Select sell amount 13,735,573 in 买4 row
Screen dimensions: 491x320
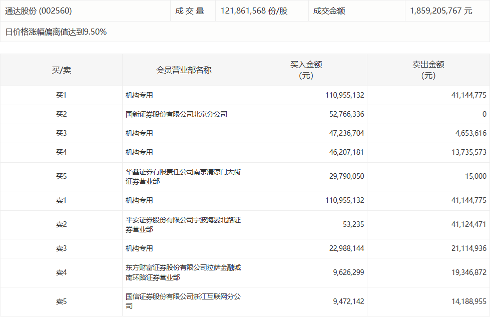(x=465, y=152)
